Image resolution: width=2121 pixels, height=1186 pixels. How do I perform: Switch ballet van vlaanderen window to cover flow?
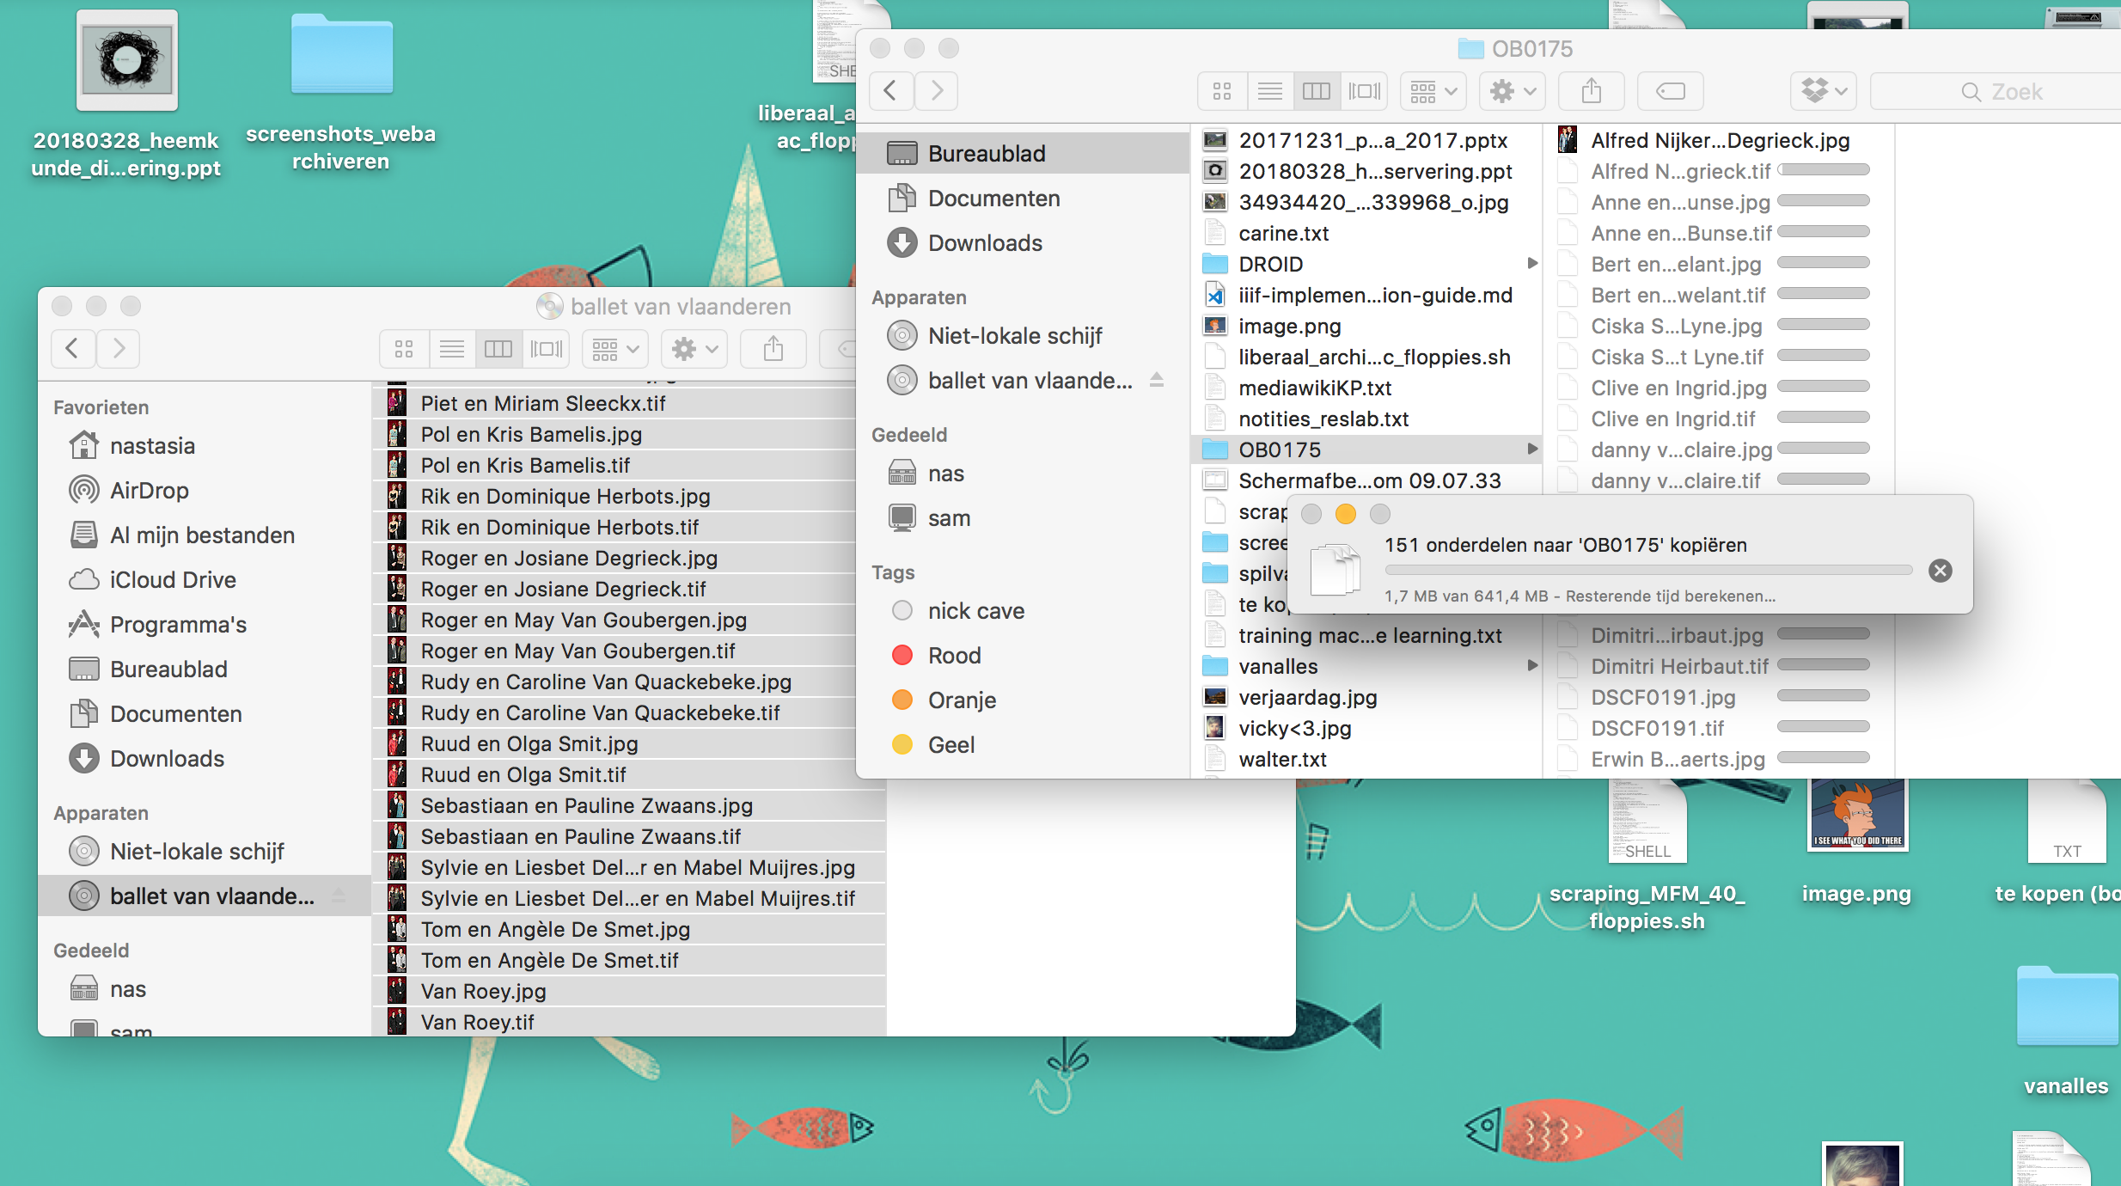(547, 349)
